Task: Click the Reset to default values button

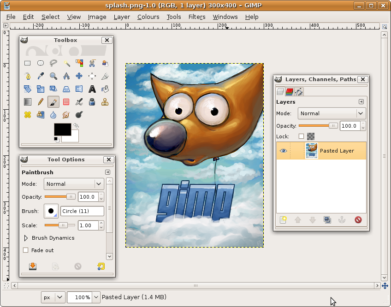Action: tap(101, 266)
